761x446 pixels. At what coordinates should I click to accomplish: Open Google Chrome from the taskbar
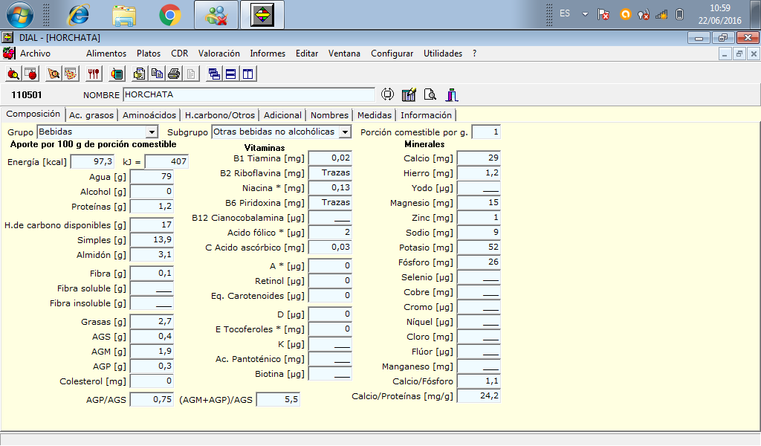click(170, 15)
